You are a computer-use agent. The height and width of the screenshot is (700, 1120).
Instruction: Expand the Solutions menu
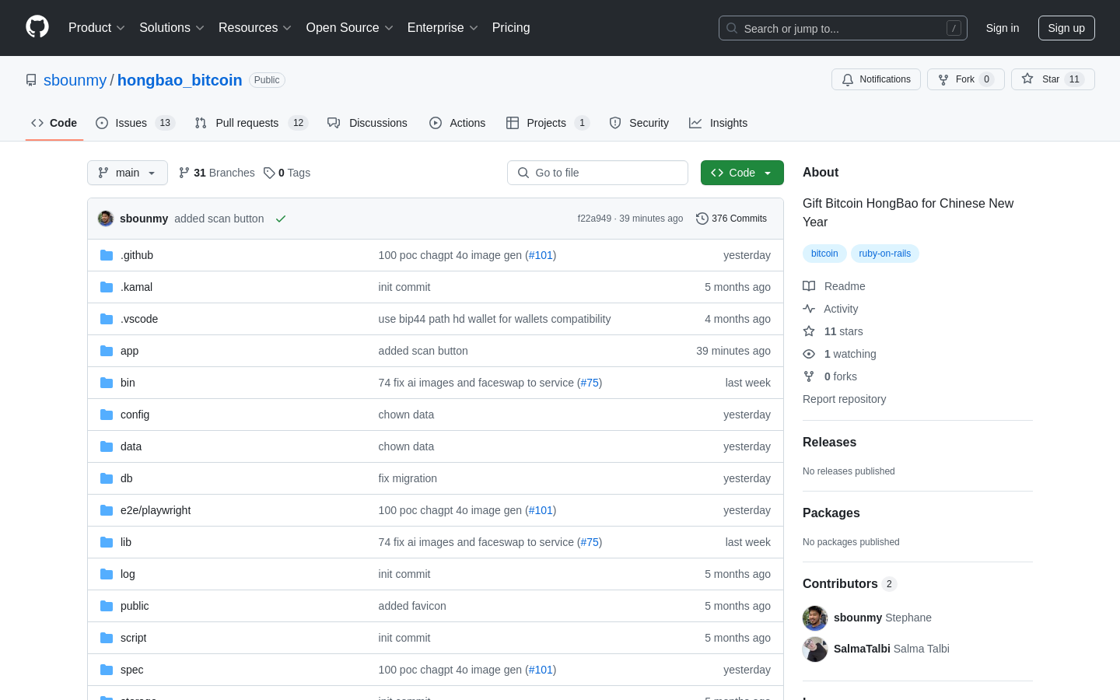click(x=172, y=28)
